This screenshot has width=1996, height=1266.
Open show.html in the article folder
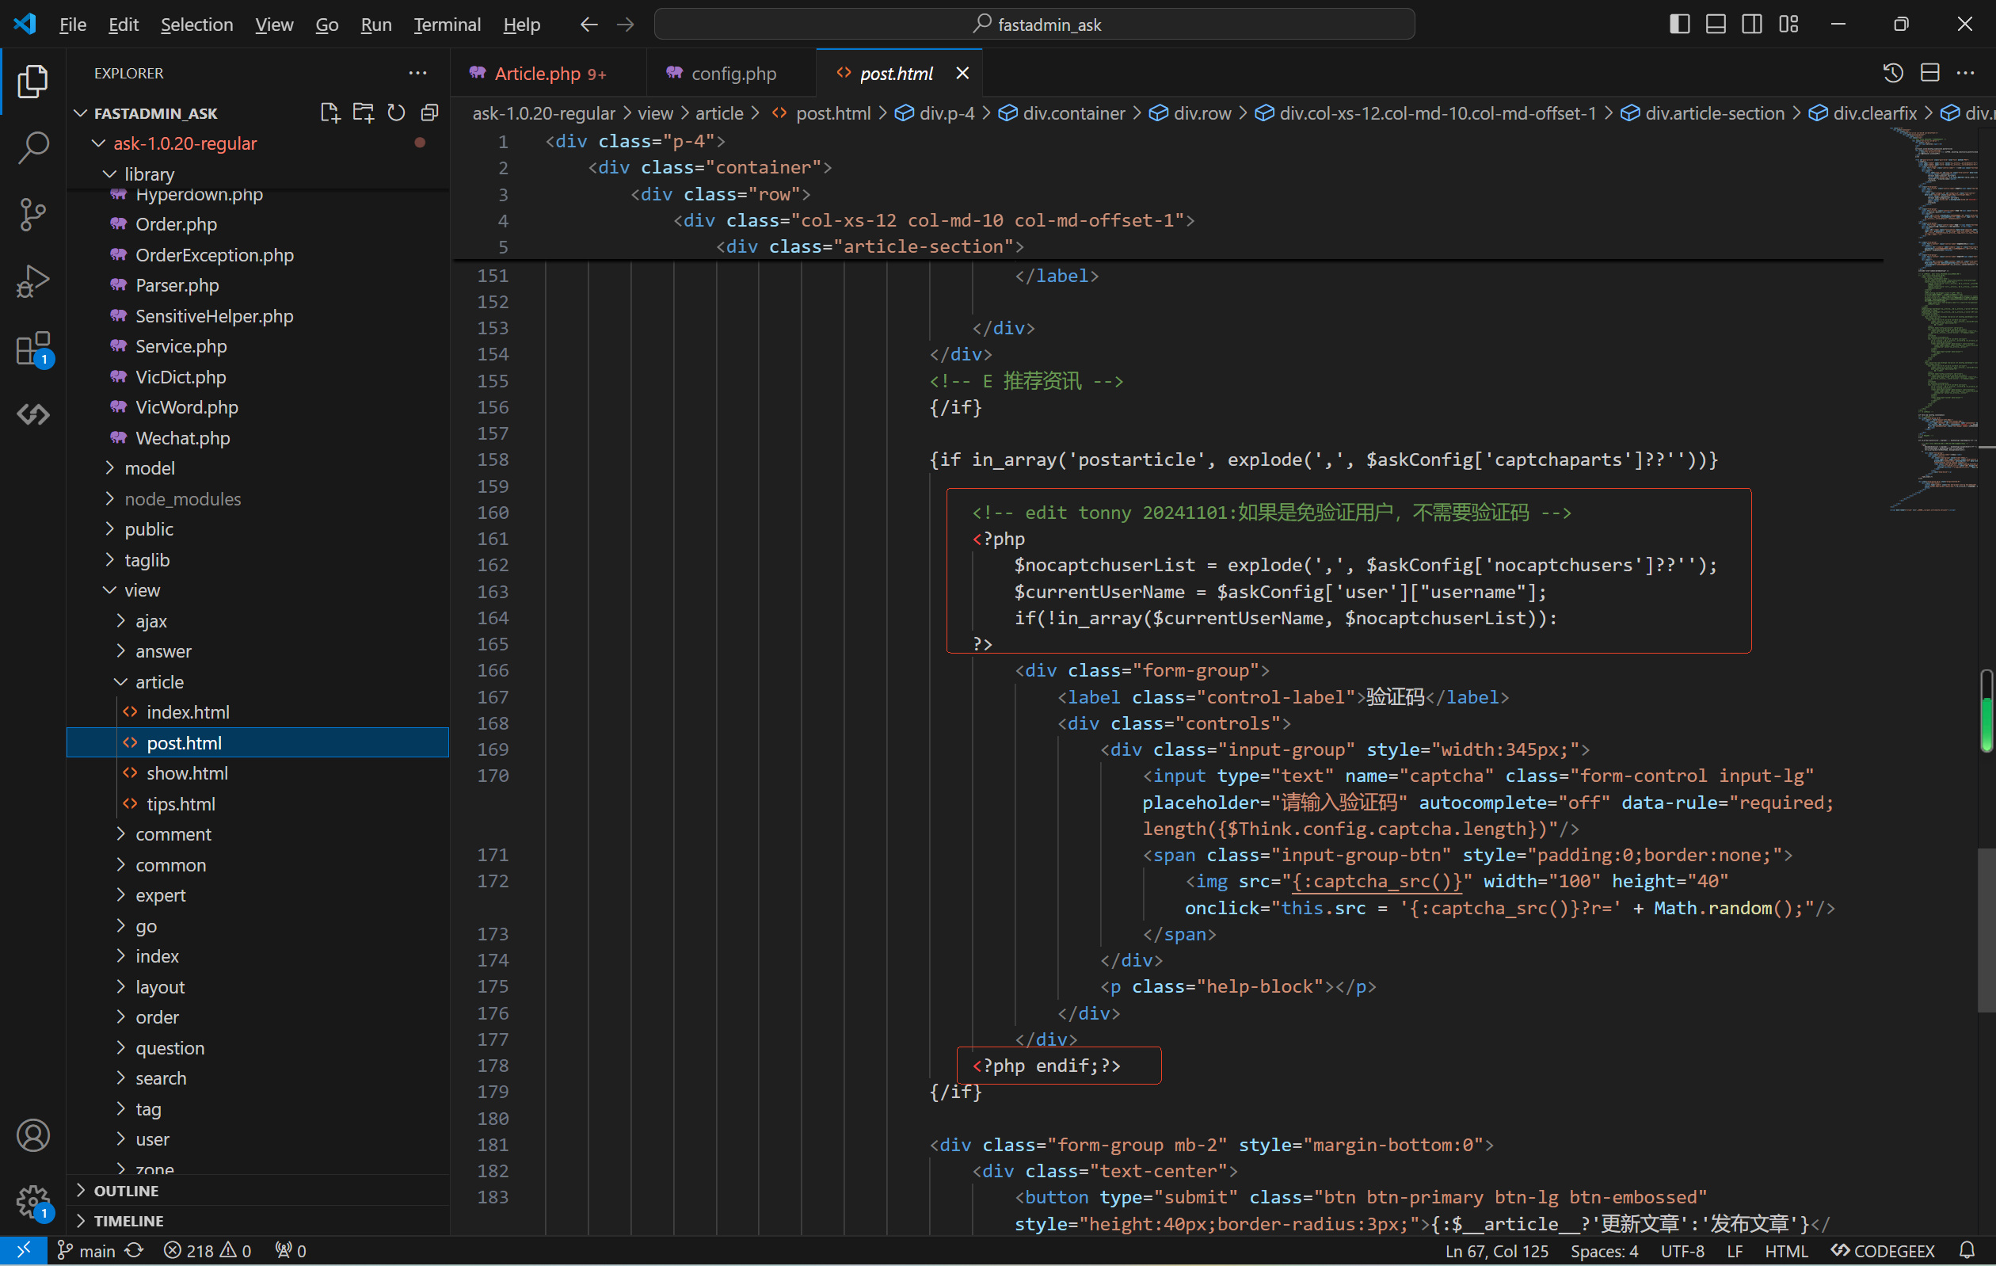tap(188, 773)
